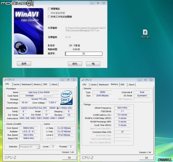Switch to Cache tab in left CPU-Z

16,85
